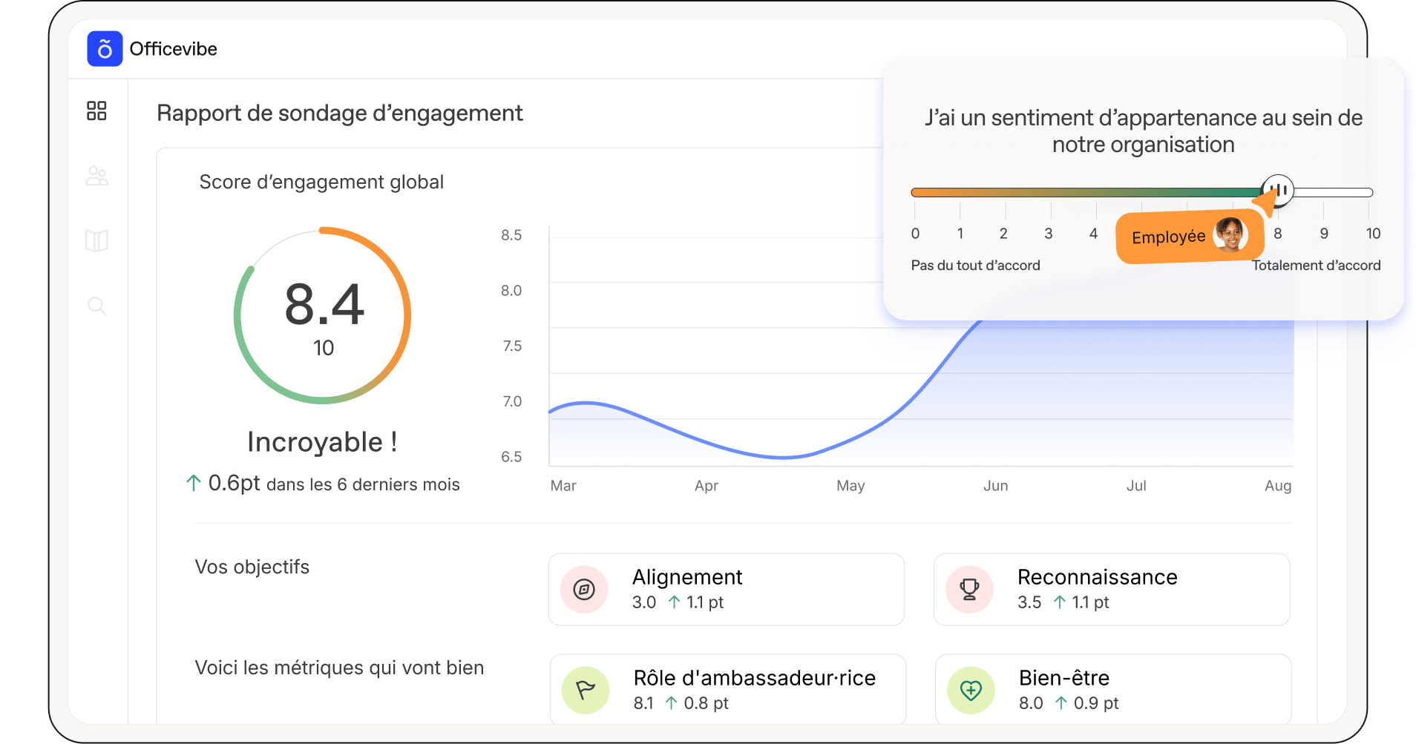This screenshot has width=1416, height=744.
Task: Open the Bien-être metric card
Action: coord(1112,690)
